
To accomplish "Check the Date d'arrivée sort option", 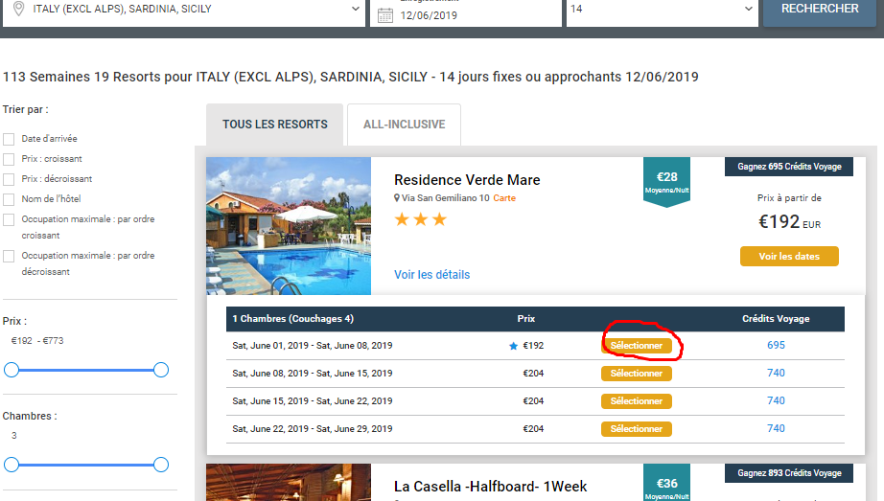I will tap(9, 139).
